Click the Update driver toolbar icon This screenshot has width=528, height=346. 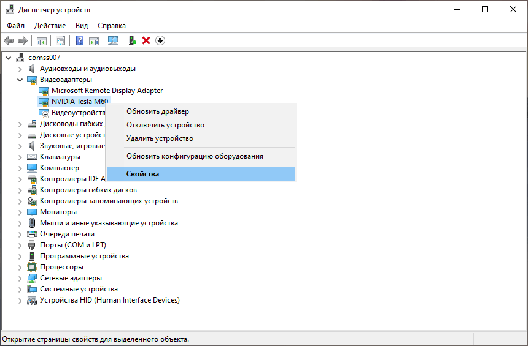(x=133, y=40)
